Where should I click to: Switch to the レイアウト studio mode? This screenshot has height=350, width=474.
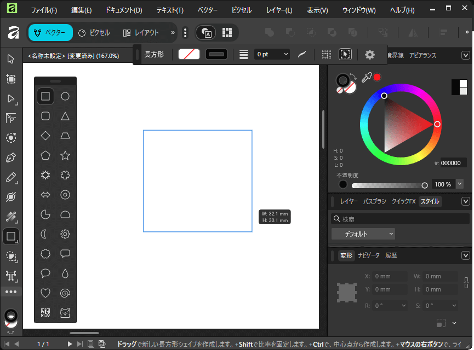[141, 33]
